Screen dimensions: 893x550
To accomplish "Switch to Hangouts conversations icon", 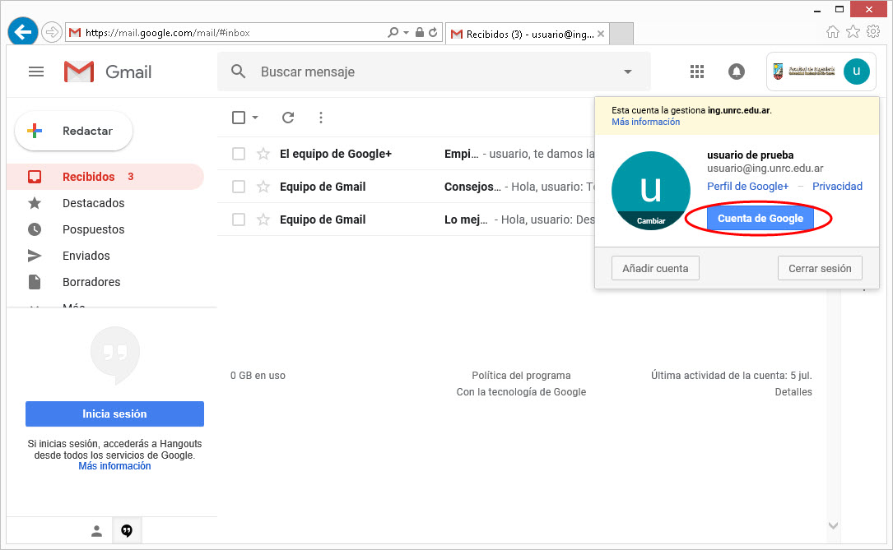I will point(127,530).
